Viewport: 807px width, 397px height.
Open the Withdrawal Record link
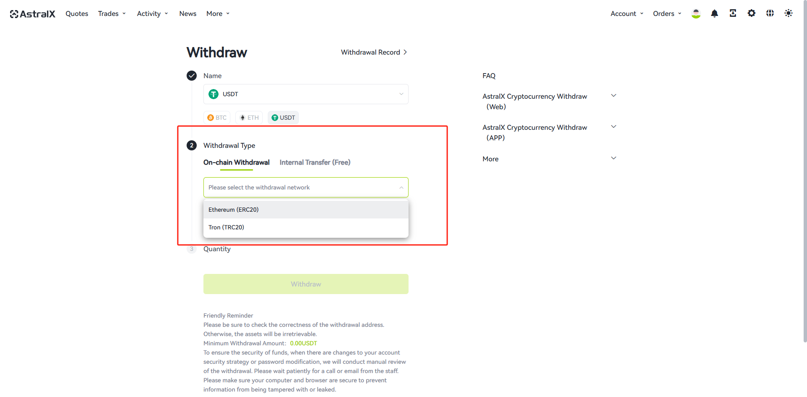374,52
